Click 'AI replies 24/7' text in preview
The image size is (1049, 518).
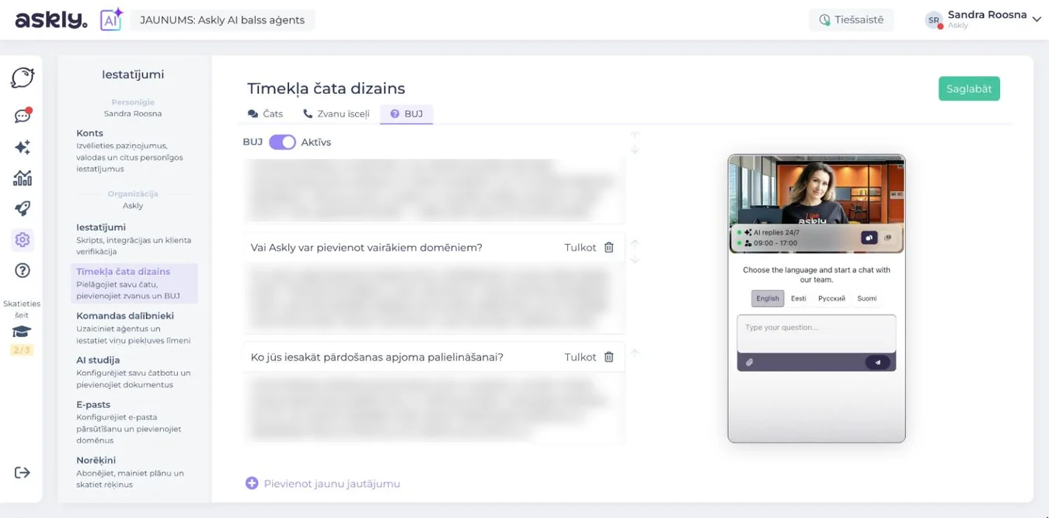[x=776, y=232]
